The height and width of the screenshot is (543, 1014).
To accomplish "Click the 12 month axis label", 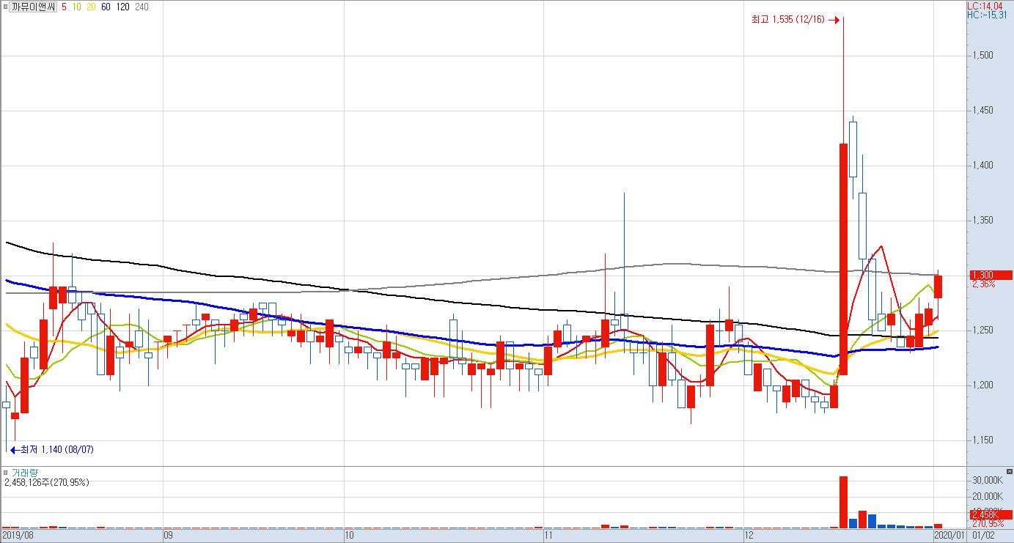I will click(749, 536).
